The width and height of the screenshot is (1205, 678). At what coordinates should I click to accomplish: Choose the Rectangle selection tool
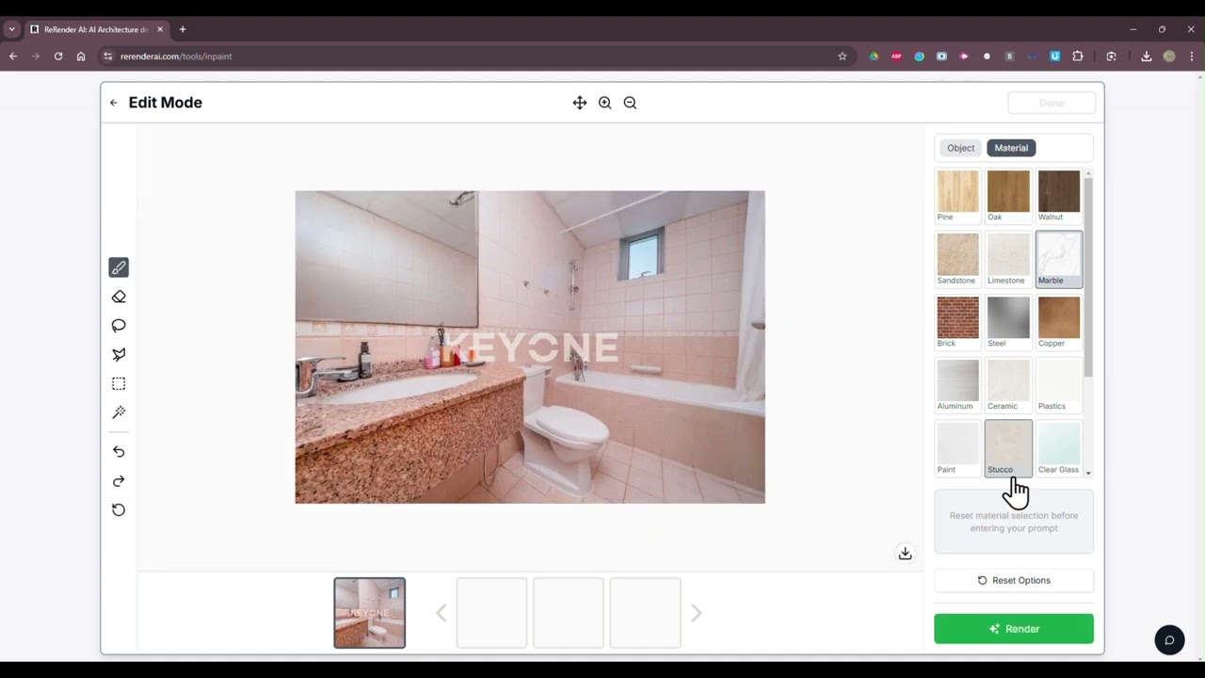click(119, 383)
